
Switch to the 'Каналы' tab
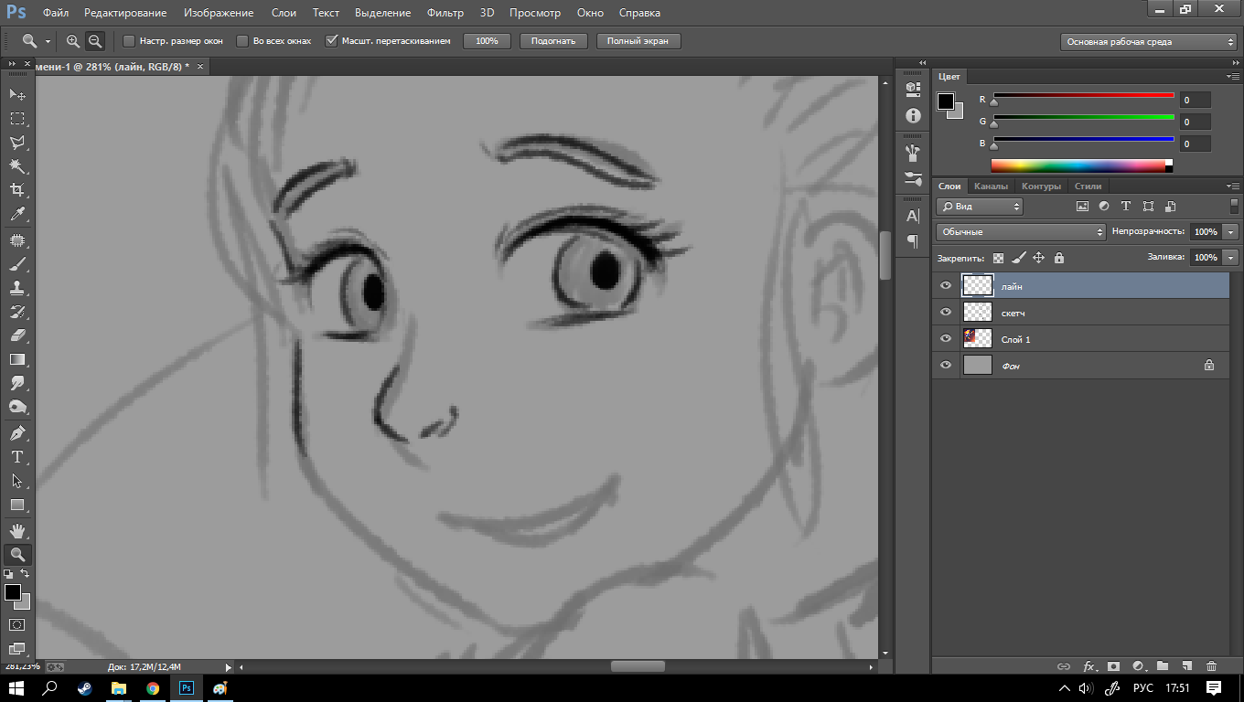tap(991, 186)
